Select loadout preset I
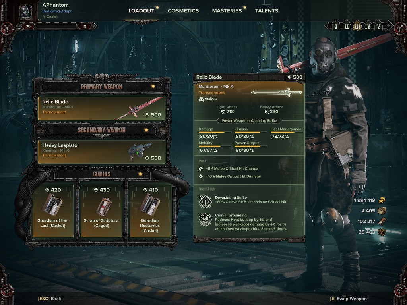 pyautogui.click(x=336, y=26)
